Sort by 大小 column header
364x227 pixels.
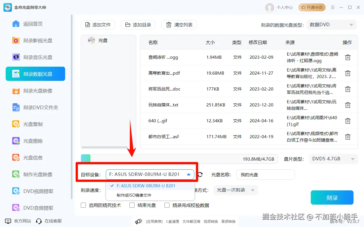[210, 42]
